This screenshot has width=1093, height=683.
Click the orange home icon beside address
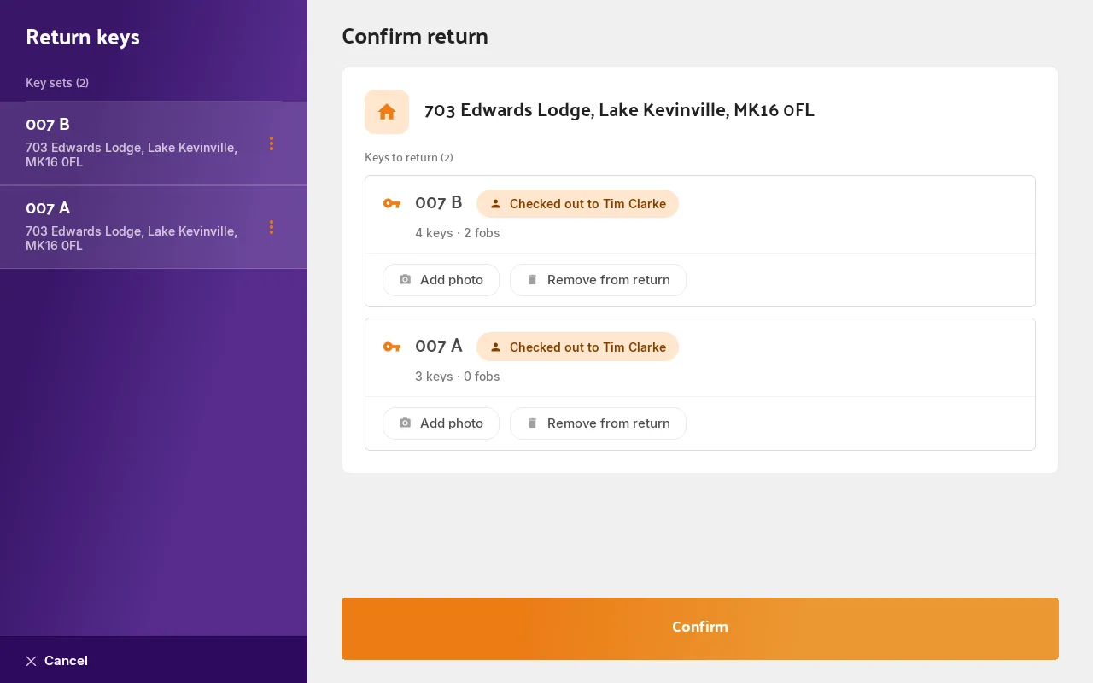387,112
